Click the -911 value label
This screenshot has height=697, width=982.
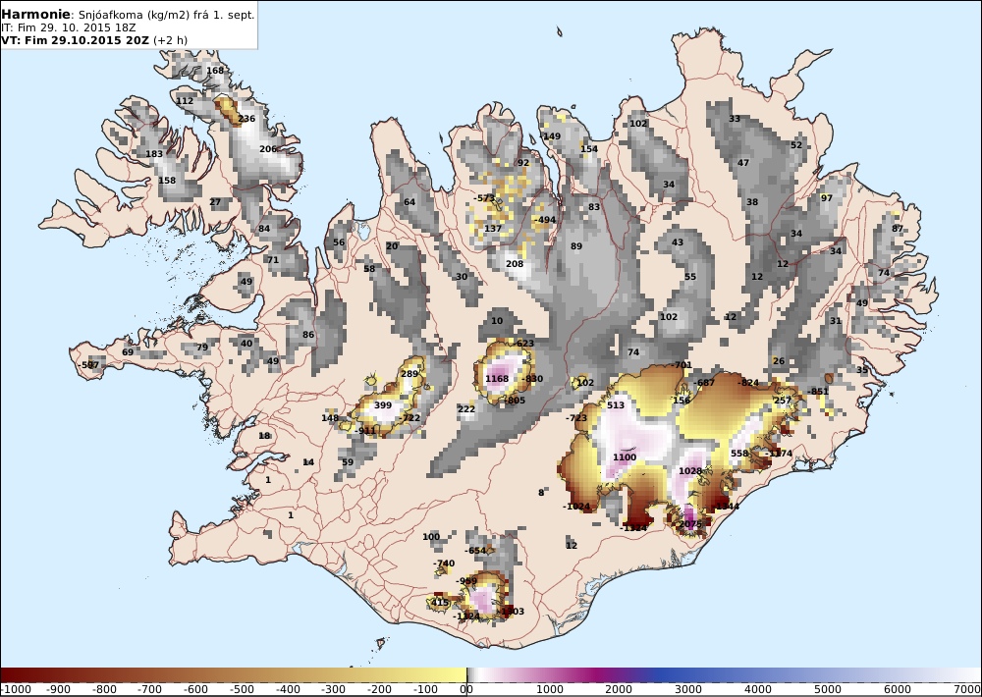pyautogui.click(x=365, y=431)
